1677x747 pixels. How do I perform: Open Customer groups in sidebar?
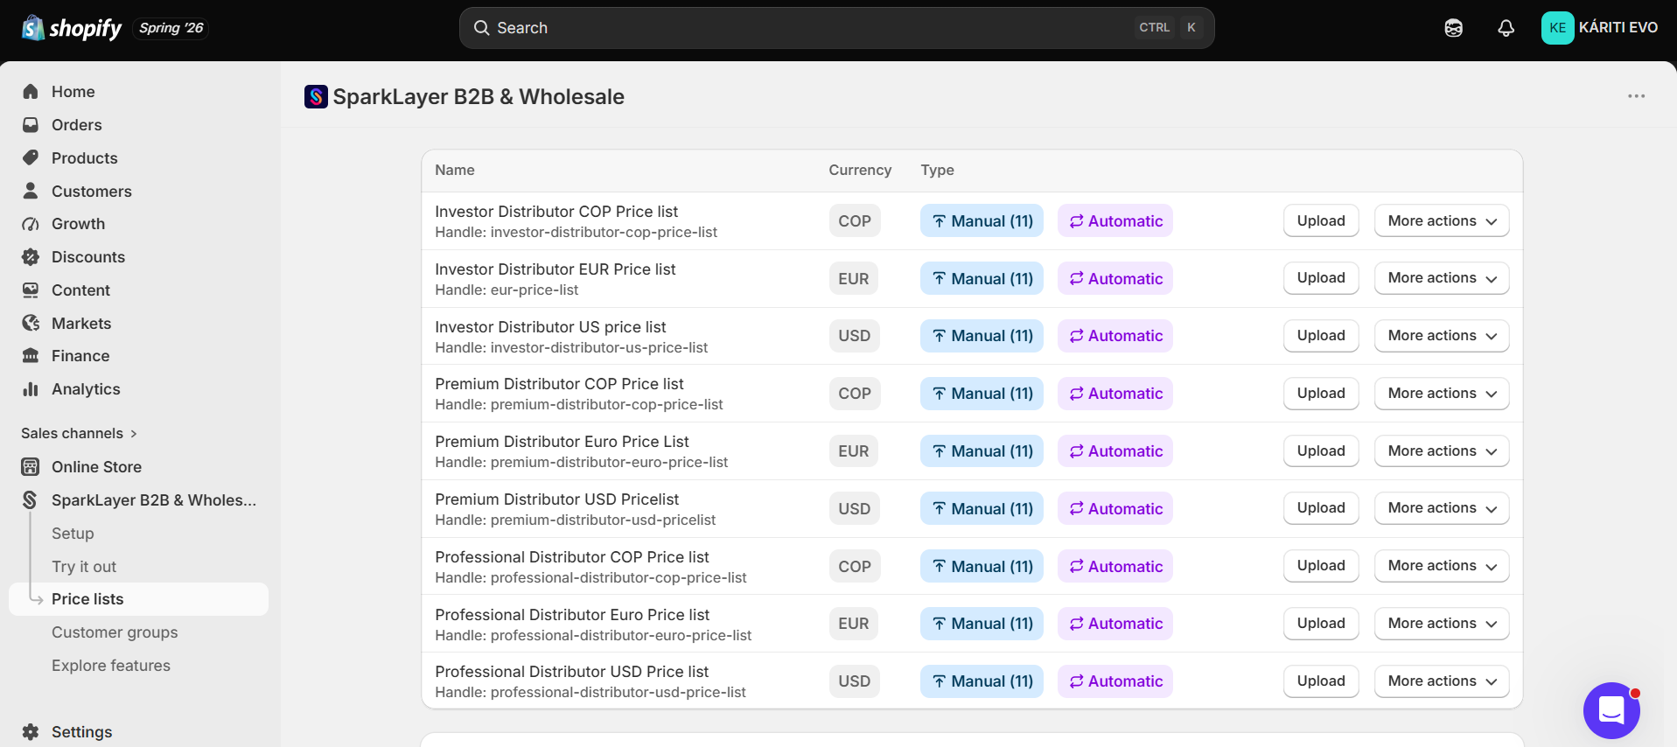coord(115,632)
